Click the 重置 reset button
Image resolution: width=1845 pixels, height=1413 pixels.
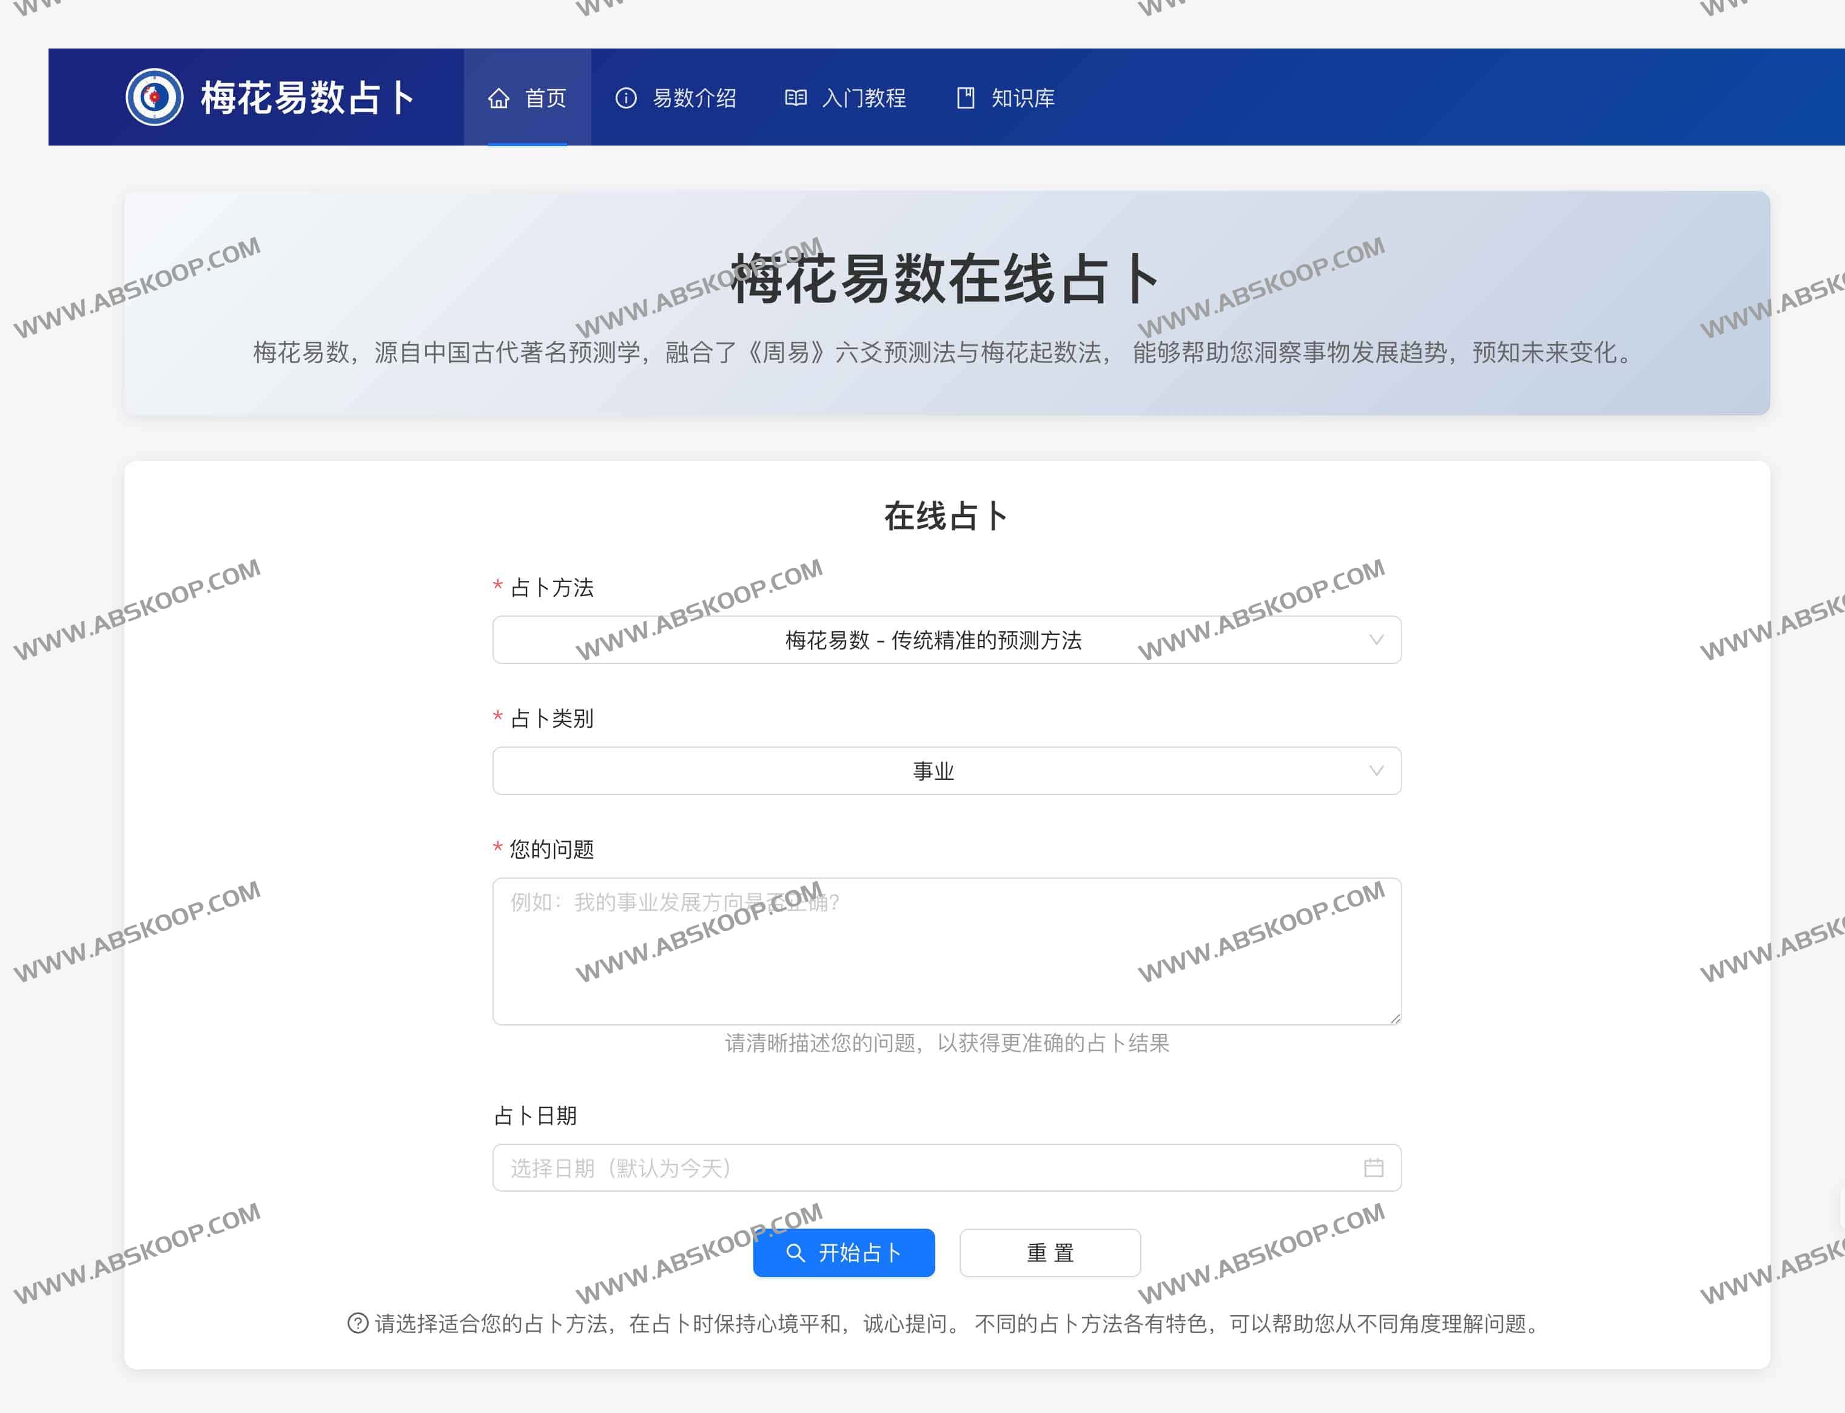[x=1049, y=1252]
